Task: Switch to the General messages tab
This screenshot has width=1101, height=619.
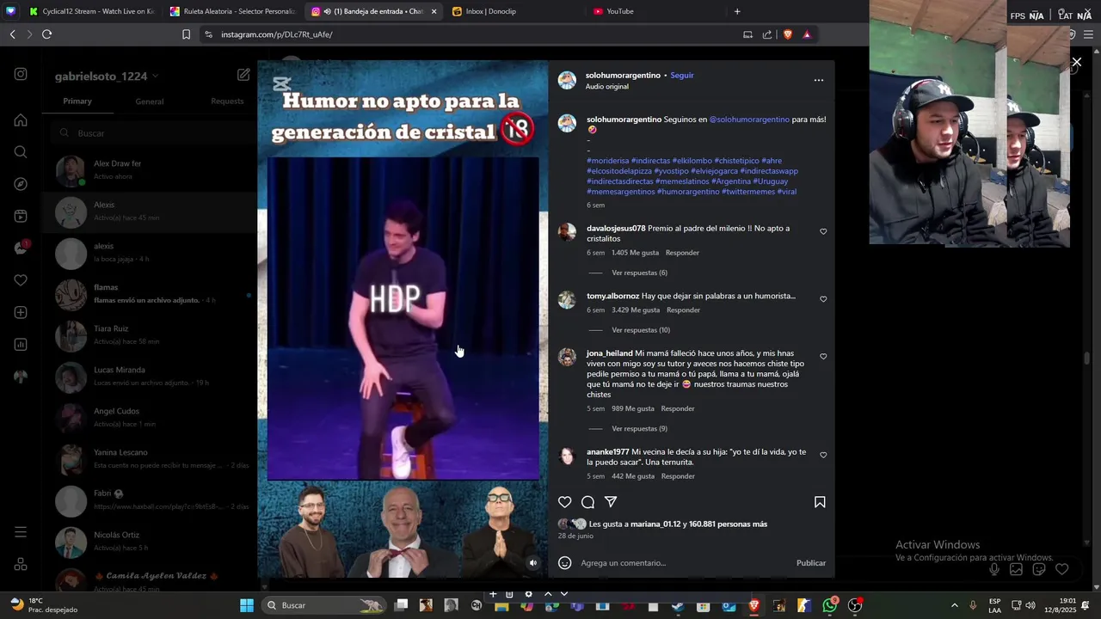Action: click(149, 101)
